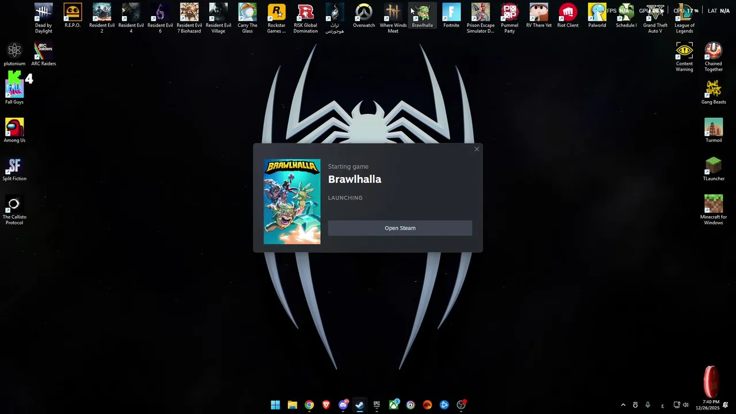Click the Brawlhalla cover art thumbnail
This screenshot has width=736, height=414.
pos(292,202)
